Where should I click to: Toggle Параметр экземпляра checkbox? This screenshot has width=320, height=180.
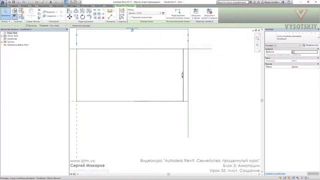coord(130,17)
